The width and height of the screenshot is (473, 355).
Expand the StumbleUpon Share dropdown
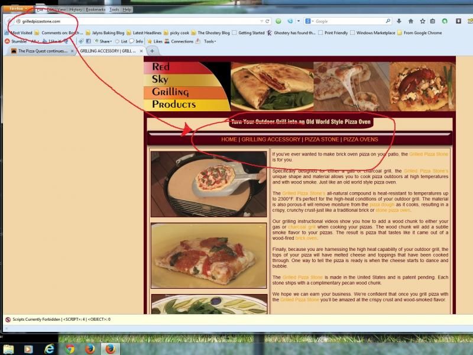(103, 41)
